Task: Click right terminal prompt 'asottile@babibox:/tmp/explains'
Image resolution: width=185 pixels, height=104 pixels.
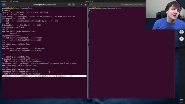Action: pos(105,8)
